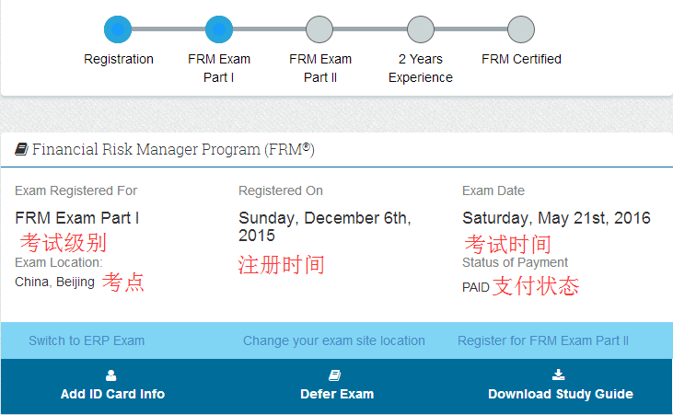Click the Registration step circle
Image resolution: width=673 pixels, height=415 pixels.
click(x=118, y=29)
